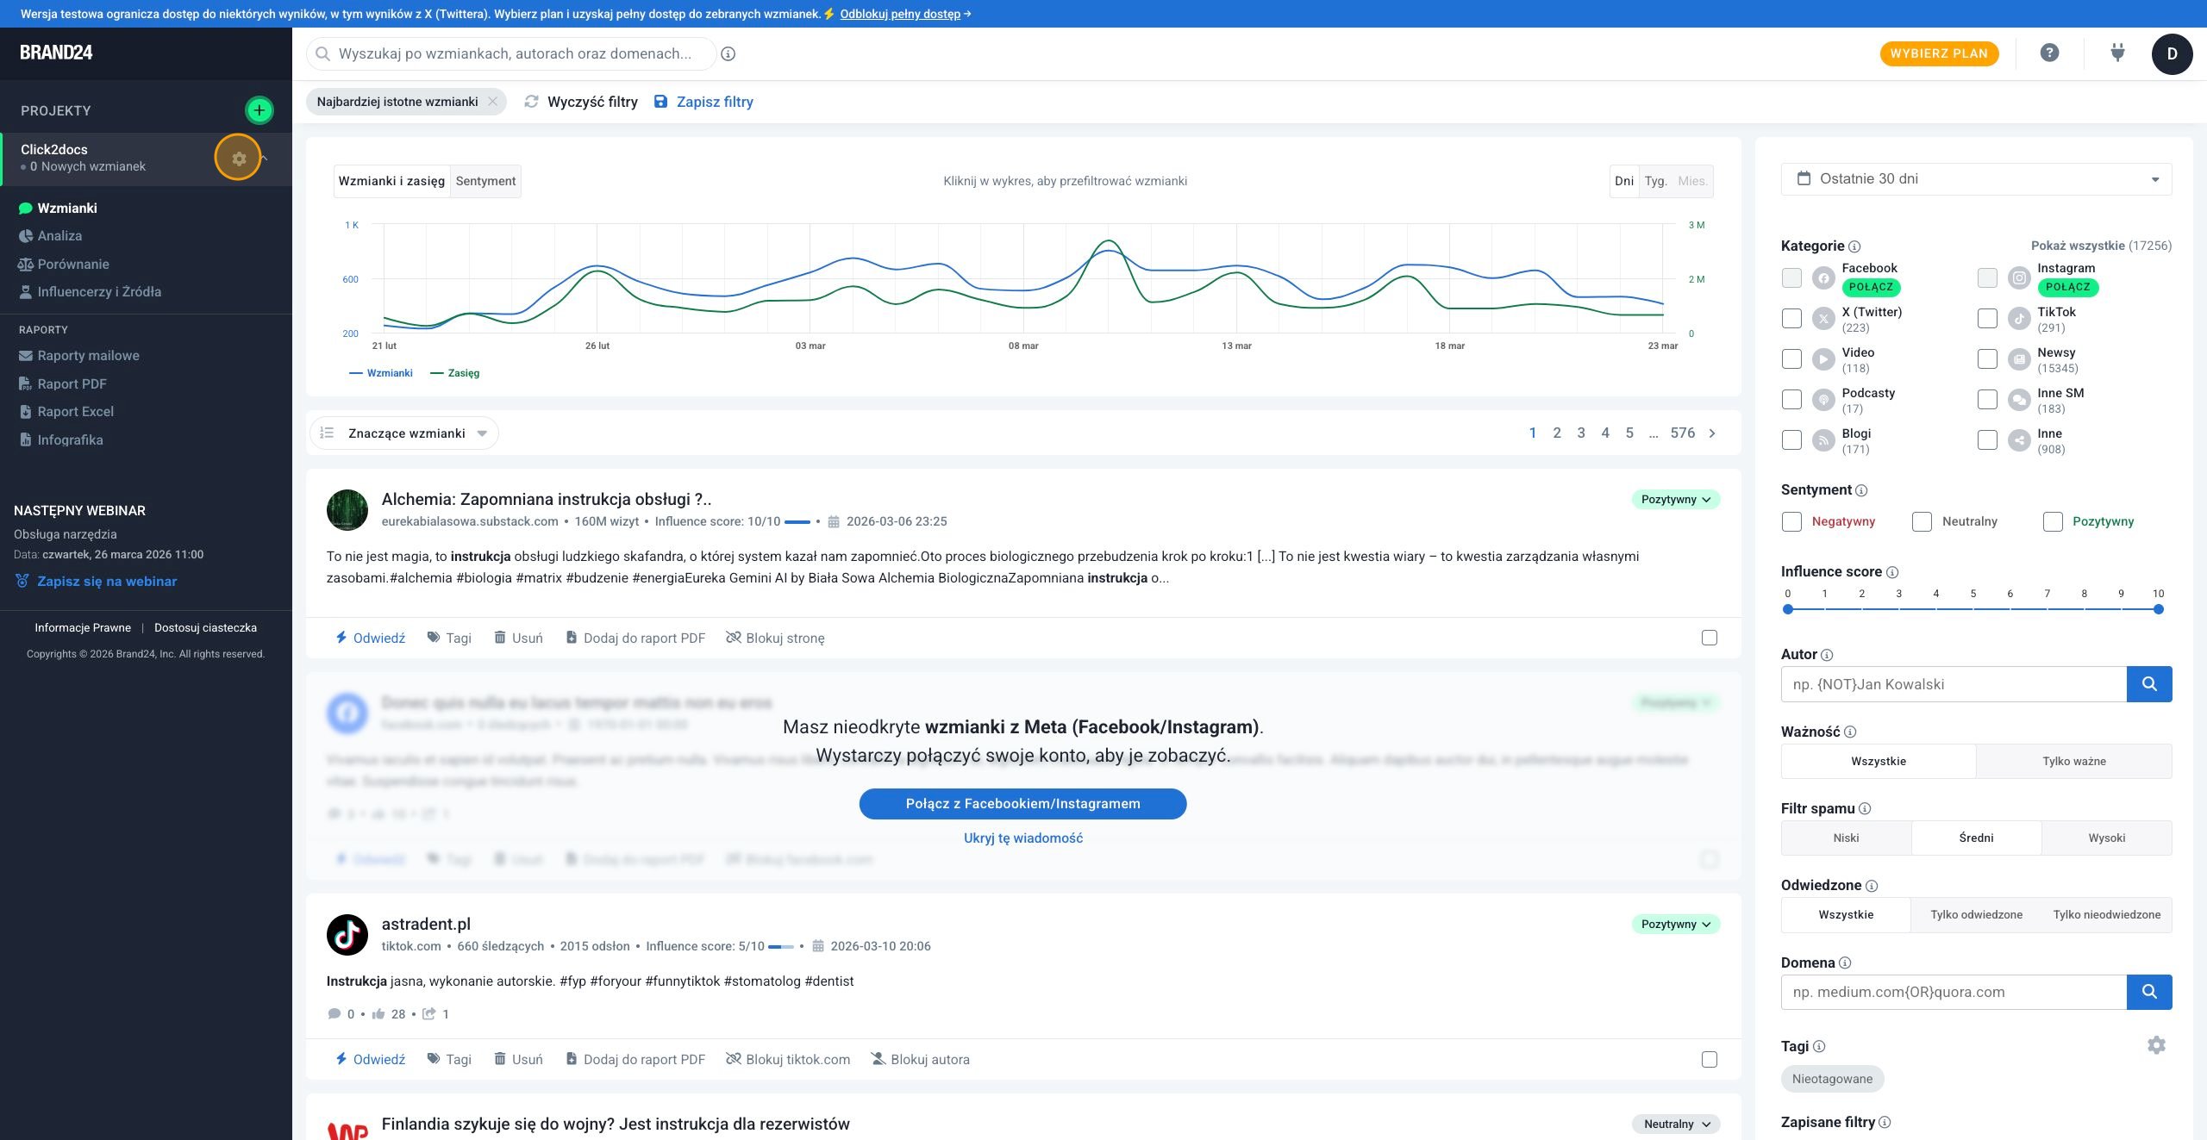Switch chart to the Sentyment tab
The height and width of the screenshot is (1140, 2207).
point(485,181)
